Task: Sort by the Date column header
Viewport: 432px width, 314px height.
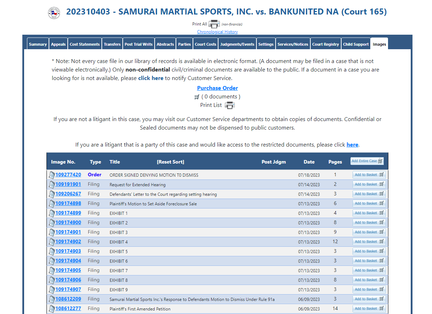Action: 309,162
